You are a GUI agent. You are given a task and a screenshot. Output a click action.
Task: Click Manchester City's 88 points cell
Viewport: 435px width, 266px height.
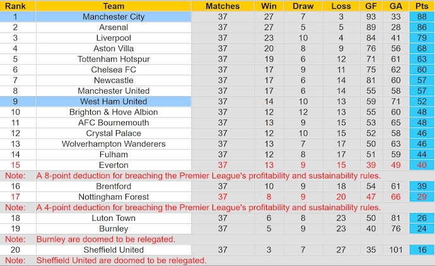coord(422,17)
